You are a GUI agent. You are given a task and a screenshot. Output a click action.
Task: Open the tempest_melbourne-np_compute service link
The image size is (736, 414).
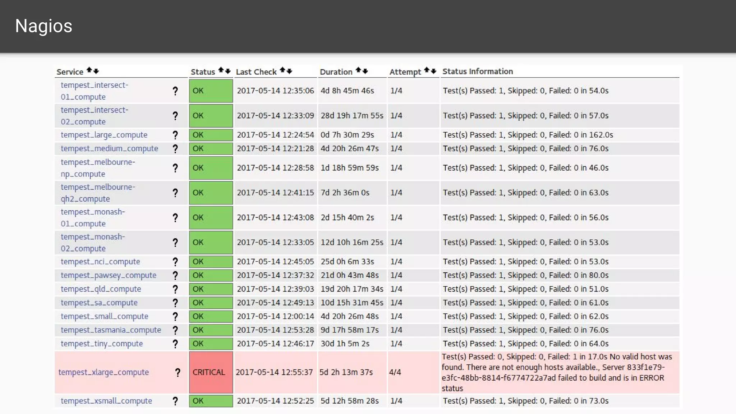98,168
